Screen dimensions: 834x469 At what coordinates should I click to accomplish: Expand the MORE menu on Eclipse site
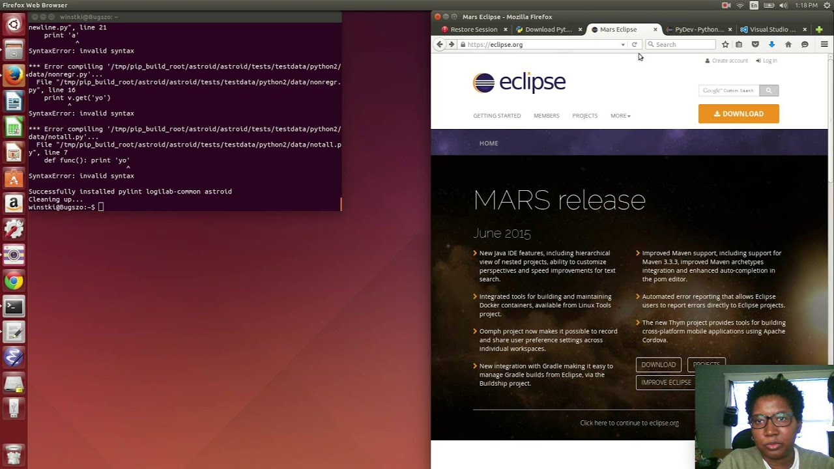tap(620, 116)
